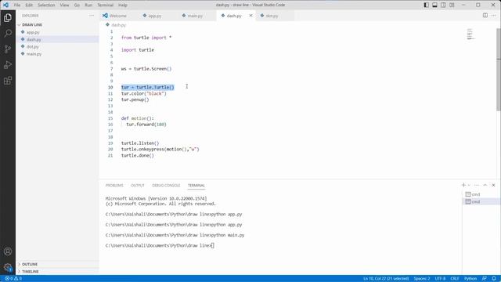Image resolution: width=501 pixels, height=282 pixels.
Task: Click the VS Code logo in title bar
Action: pos(5,5)
